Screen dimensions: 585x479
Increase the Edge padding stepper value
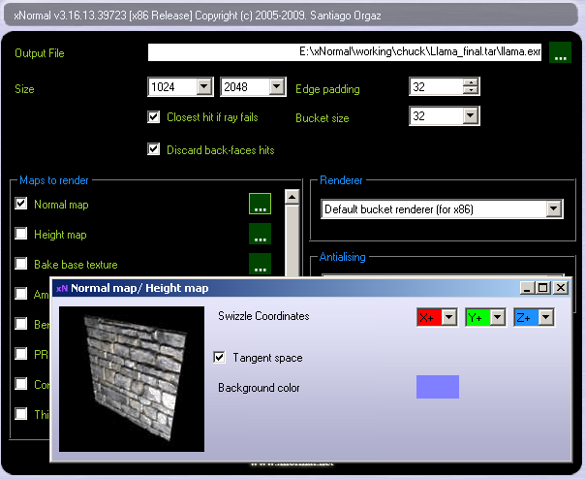[471, 82]
